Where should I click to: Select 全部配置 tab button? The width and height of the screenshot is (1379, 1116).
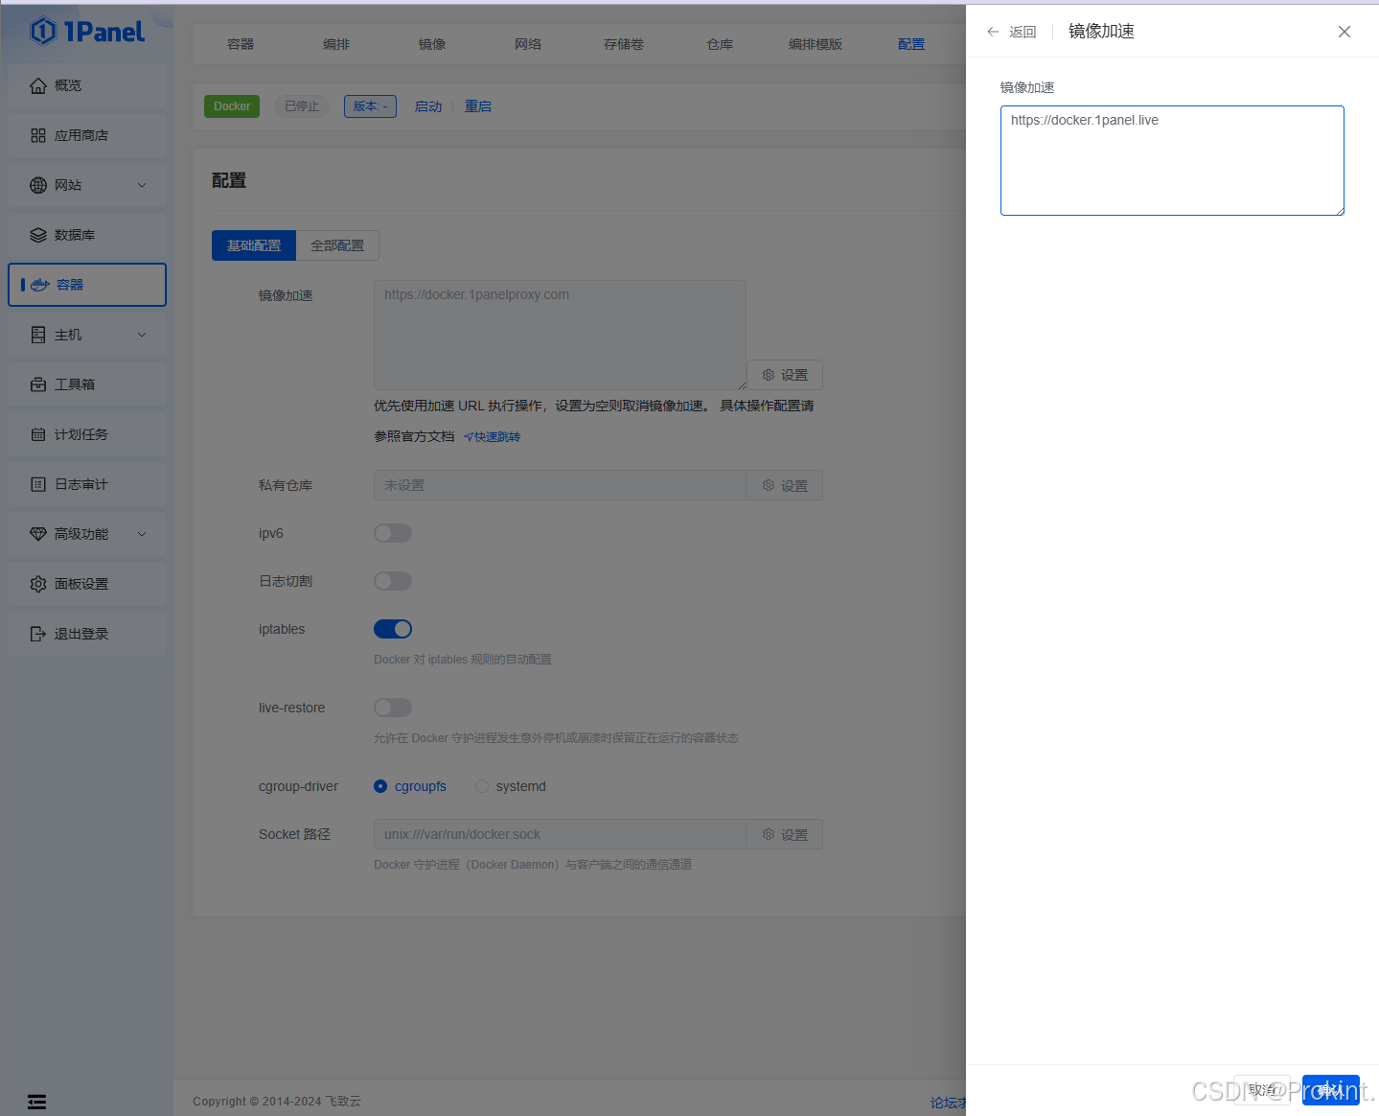[x=337, y=245]
